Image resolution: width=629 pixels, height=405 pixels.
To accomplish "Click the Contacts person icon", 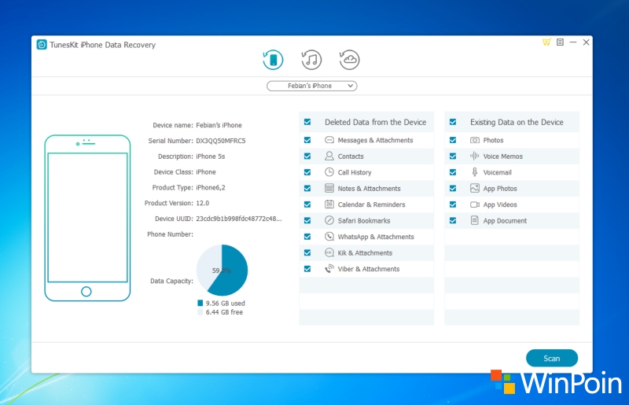I will [x=329, y=156].
